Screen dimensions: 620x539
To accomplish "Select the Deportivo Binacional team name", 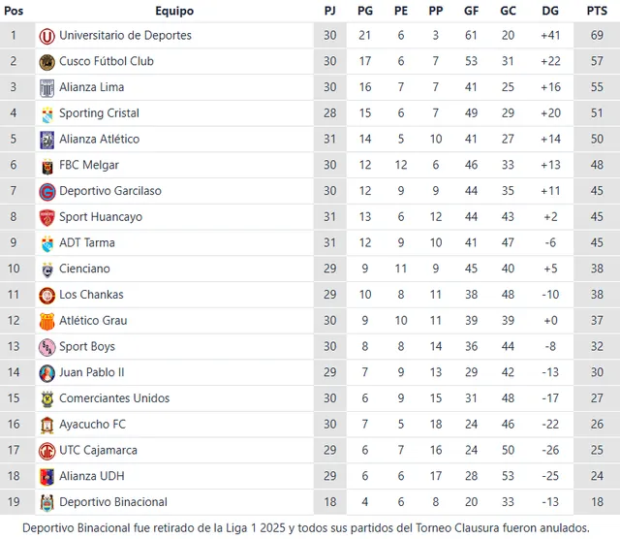I will [x=112, y=502].
